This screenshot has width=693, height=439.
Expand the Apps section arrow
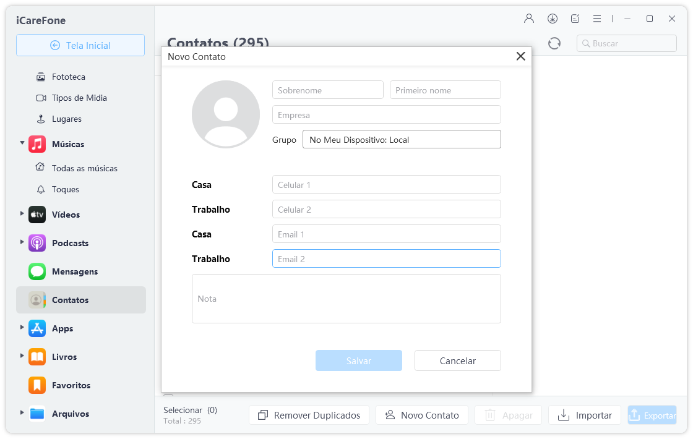22,327
